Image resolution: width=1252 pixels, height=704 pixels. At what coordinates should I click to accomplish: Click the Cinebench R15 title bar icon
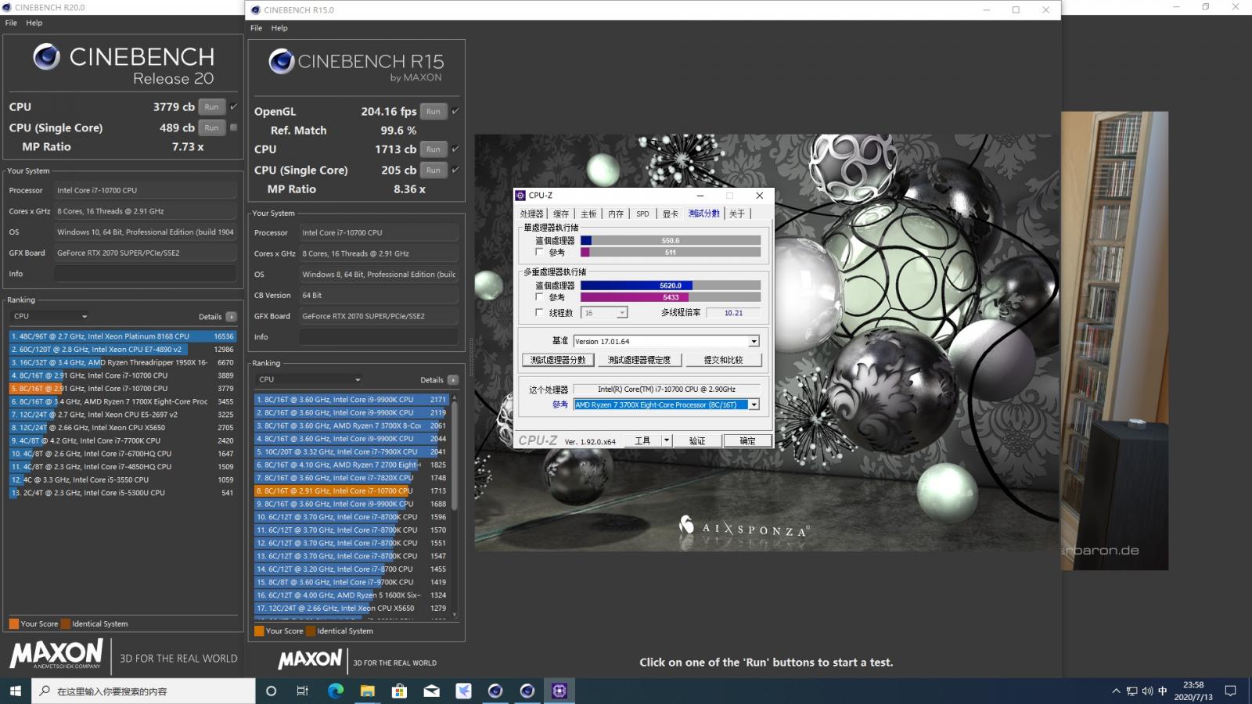click(x=256, y=10)
